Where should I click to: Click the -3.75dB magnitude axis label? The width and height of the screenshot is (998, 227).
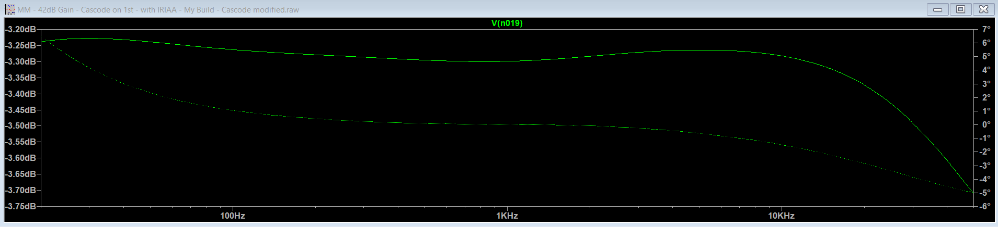(20, 206)
